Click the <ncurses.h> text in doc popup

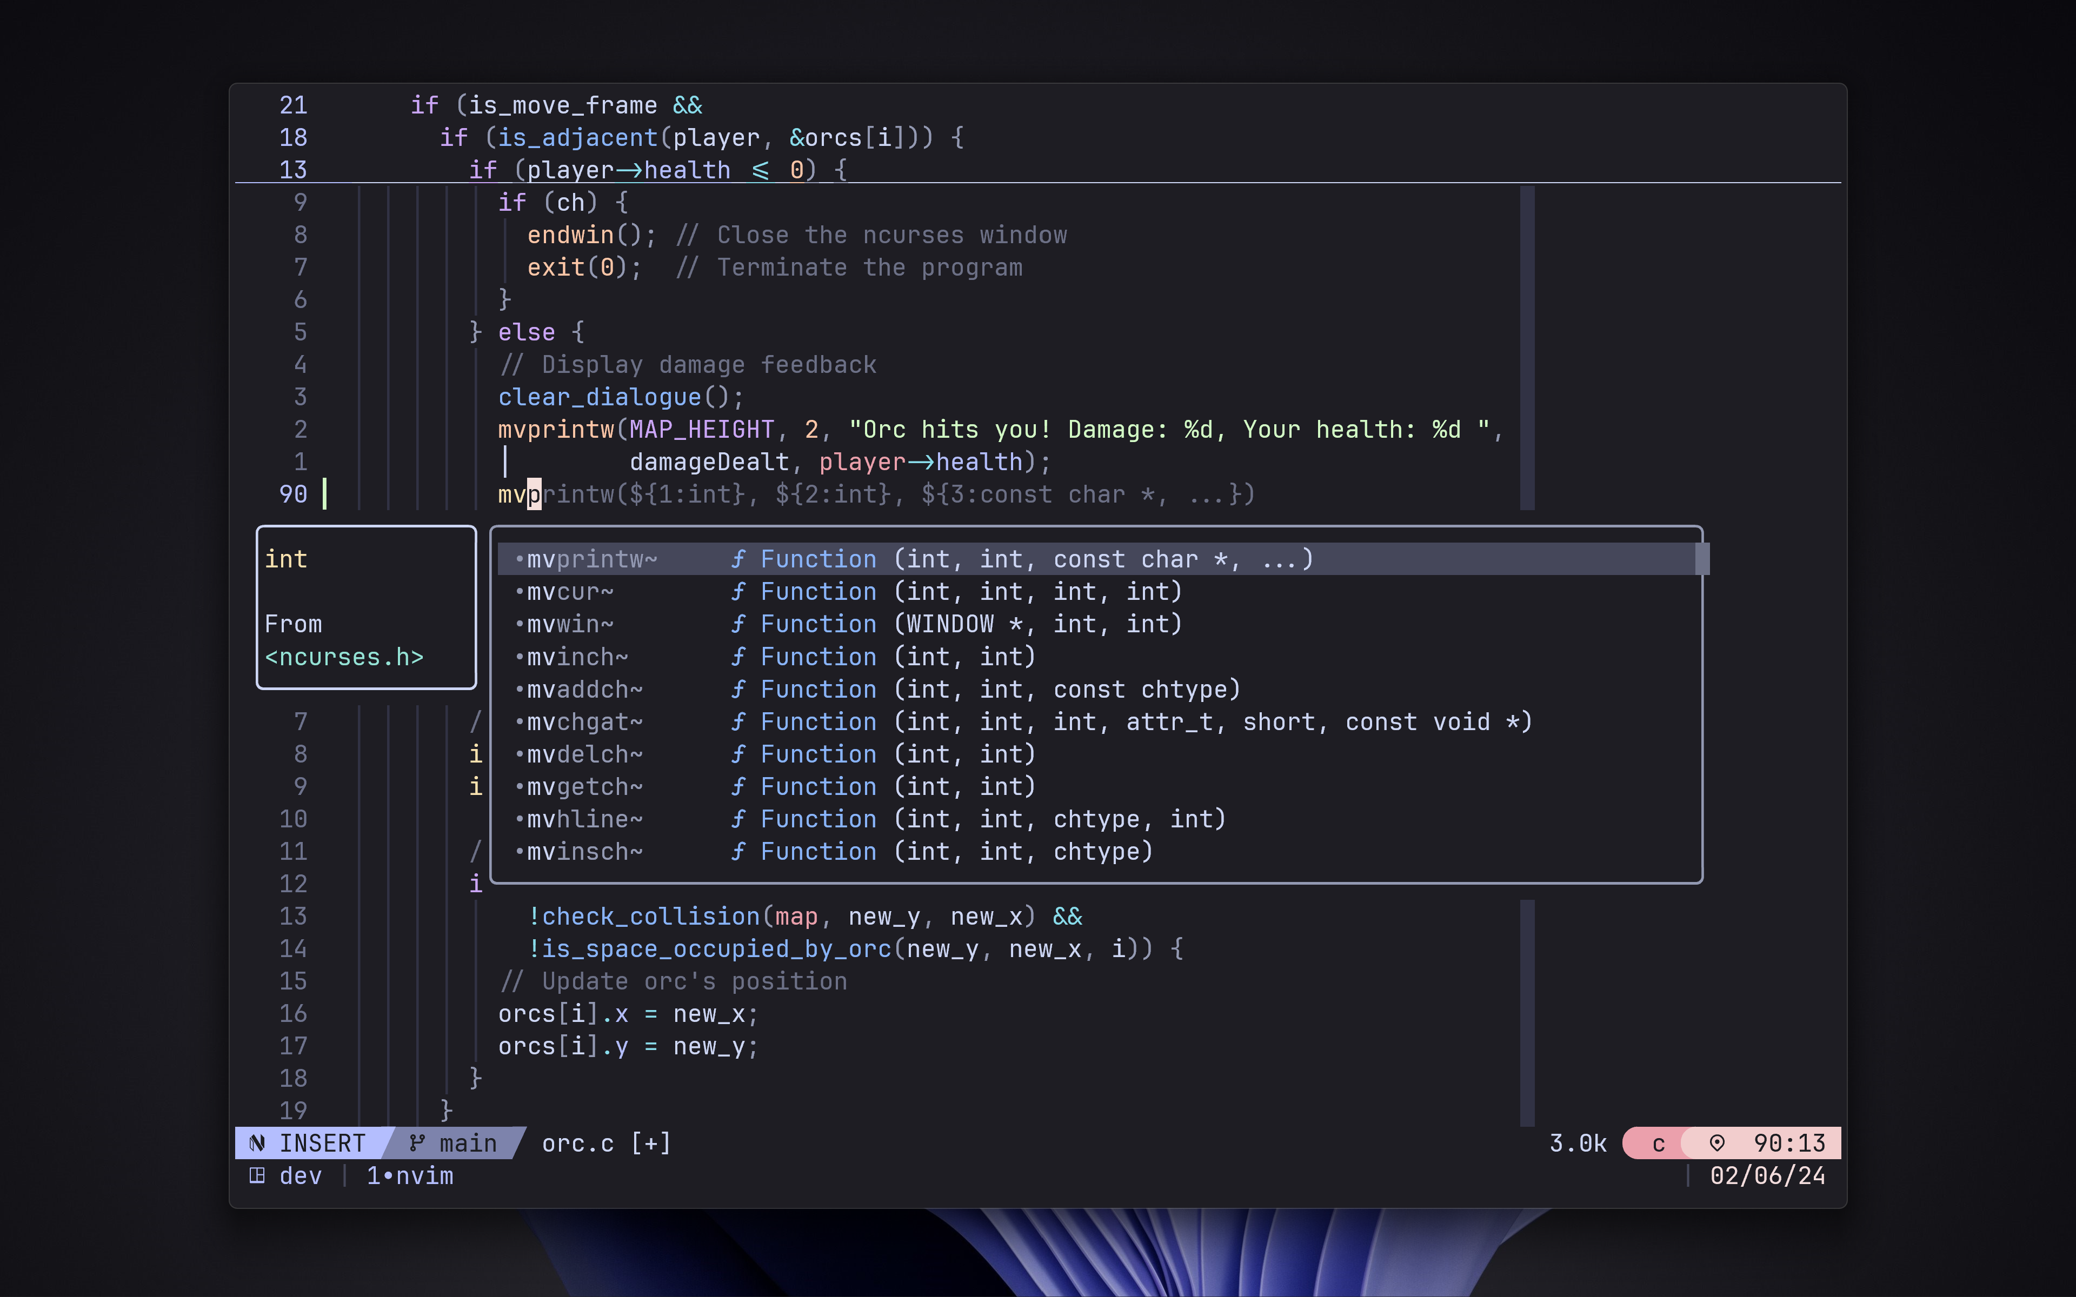(x=344, y=657)
